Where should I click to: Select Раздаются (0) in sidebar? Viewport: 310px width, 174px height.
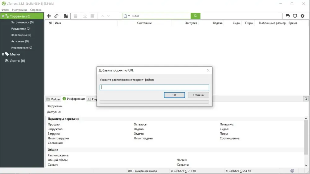[21, 29]
